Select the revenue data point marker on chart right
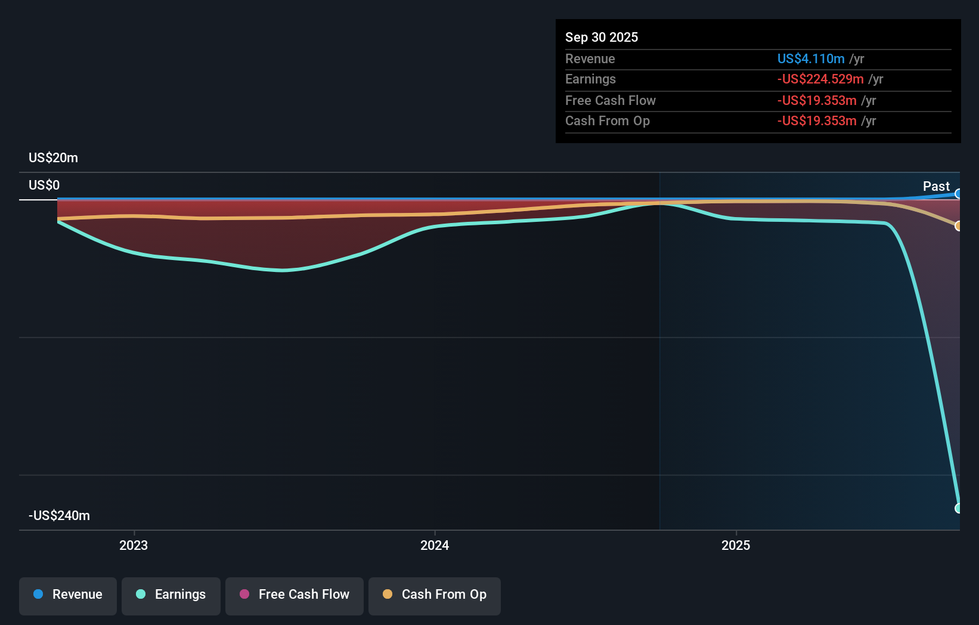The image size is (979, 625). tap(959, 193)
